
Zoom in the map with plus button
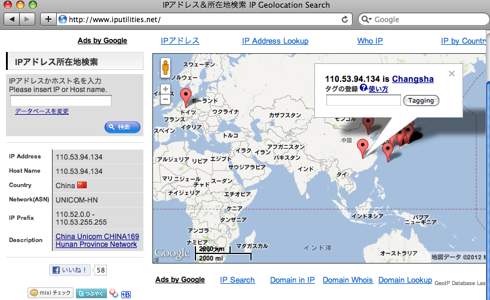[x=166, y=89]
